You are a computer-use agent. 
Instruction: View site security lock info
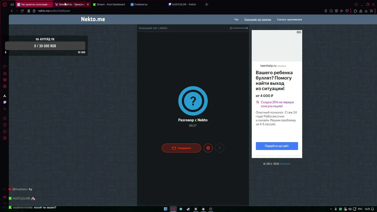click(34, 11)
